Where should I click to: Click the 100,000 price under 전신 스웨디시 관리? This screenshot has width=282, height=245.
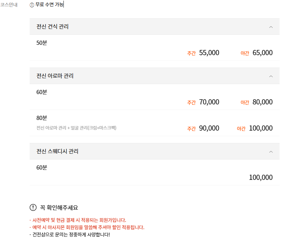260,177
